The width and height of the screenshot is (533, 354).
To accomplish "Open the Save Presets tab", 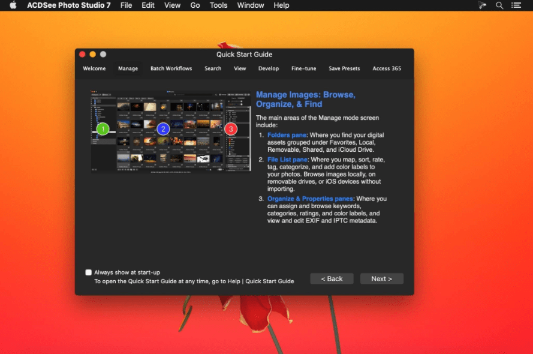I will pos(344,68).
